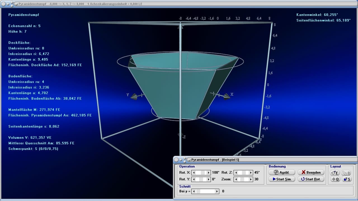358x201 pixels.
Task: Click 'Mantelfläche M: 271,974 FE' text
Action: tap(34, 109)
